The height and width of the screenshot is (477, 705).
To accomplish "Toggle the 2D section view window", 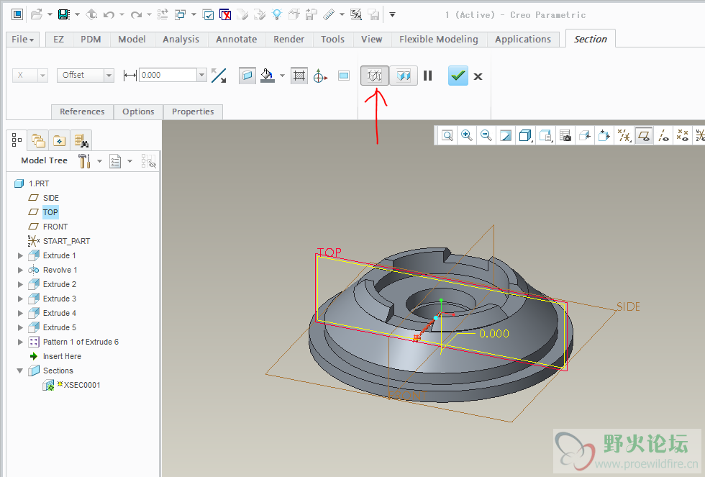I will click(x=344, y=76).
